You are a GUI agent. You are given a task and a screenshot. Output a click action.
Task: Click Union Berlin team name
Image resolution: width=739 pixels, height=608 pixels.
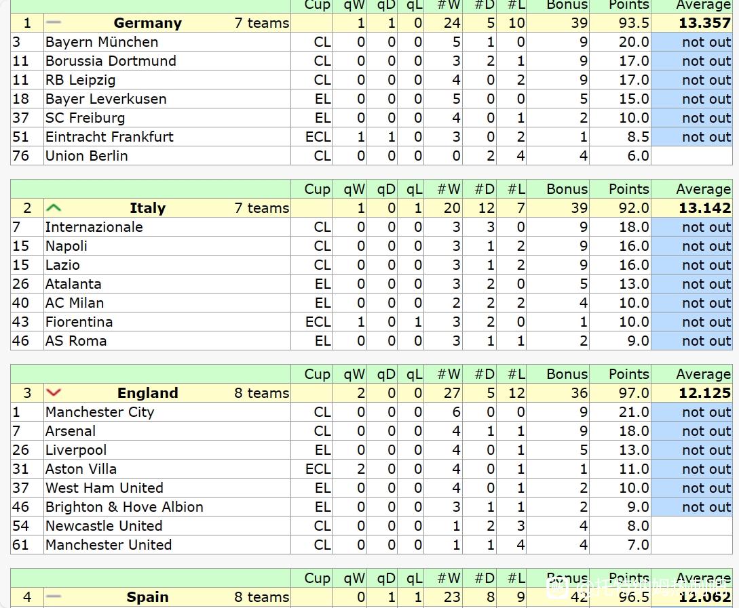click(87, 156)
